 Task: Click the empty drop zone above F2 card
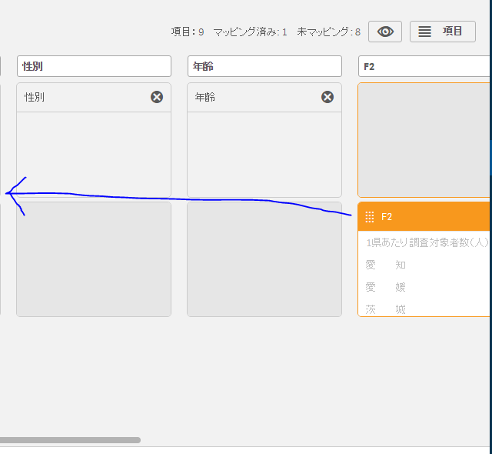coord(425,140)
